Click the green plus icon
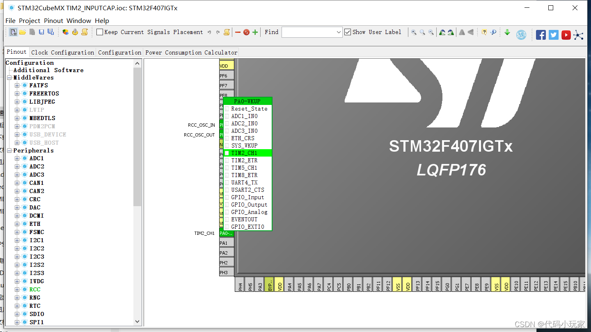 click(x=255, y=32)
